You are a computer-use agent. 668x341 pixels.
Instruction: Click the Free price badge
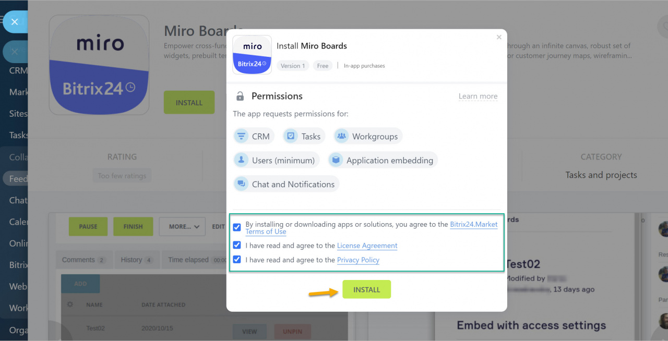[323, 66]
